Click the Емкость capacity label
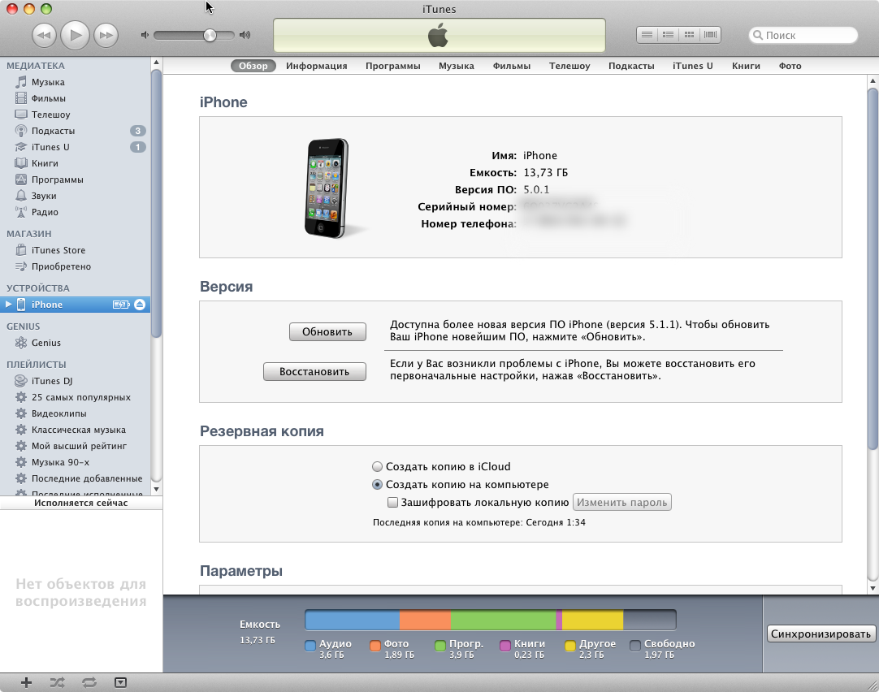The height and width of the screenshot is (692, 879). point(259,625)
